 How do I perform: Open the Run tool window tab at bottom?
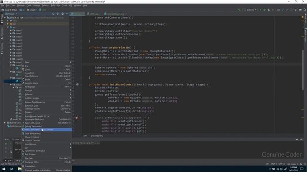[x=9, y=161]
